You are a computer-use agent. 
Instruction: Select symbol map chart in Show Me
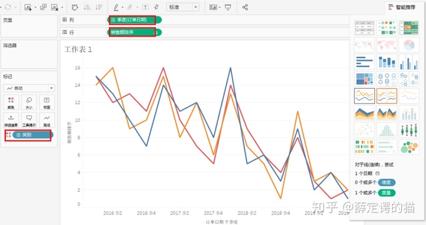tap(364, 45)
